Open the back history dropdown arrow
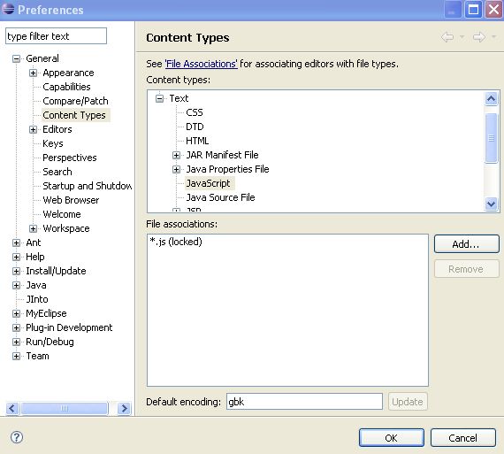 click(462, 37)
